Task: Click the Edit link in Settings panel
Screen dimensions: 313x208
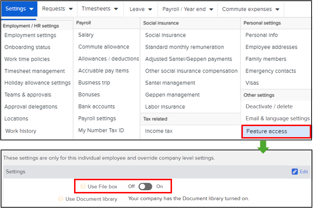Action: point(303,172)
